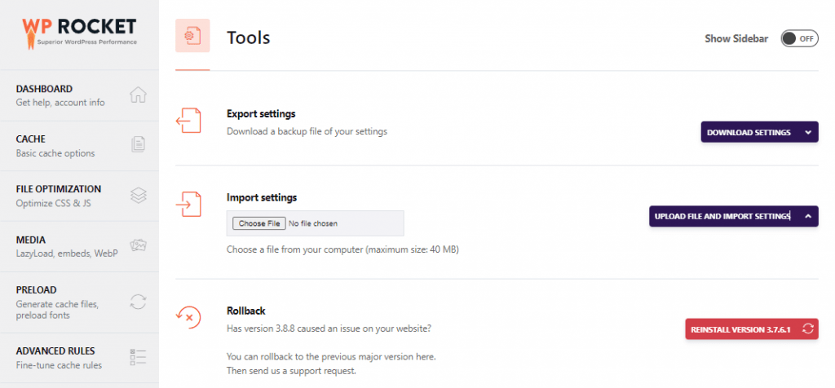Click the Import settings file icon
The image size is (835, 388).
[188, 204]
